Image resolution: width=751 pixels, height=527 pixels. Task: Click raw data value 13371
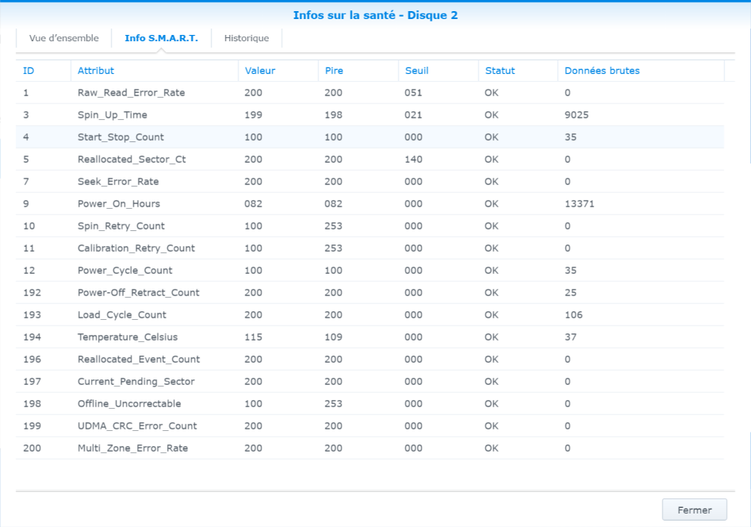579,204
